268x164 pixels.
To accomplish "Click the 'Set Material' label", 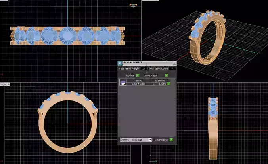I will click(161, 140).
